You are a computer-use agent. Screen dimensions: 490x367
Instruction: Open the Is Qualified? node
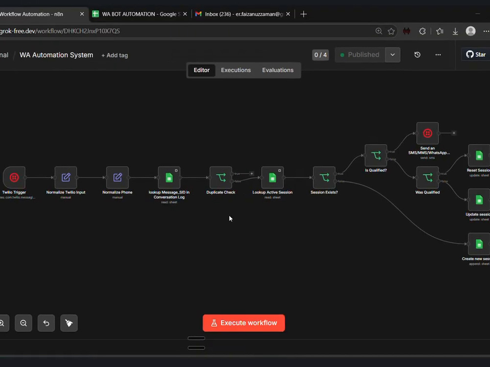tap(376, 156)
